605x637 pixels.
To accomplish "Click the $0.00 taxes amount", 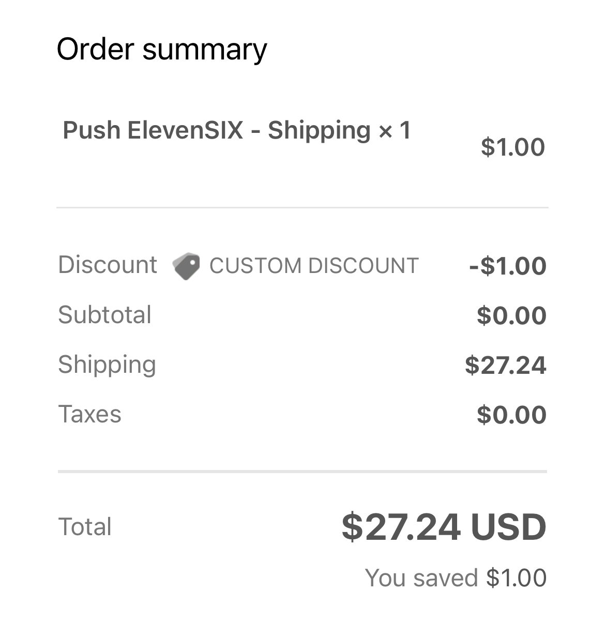I will coord(512,415).
